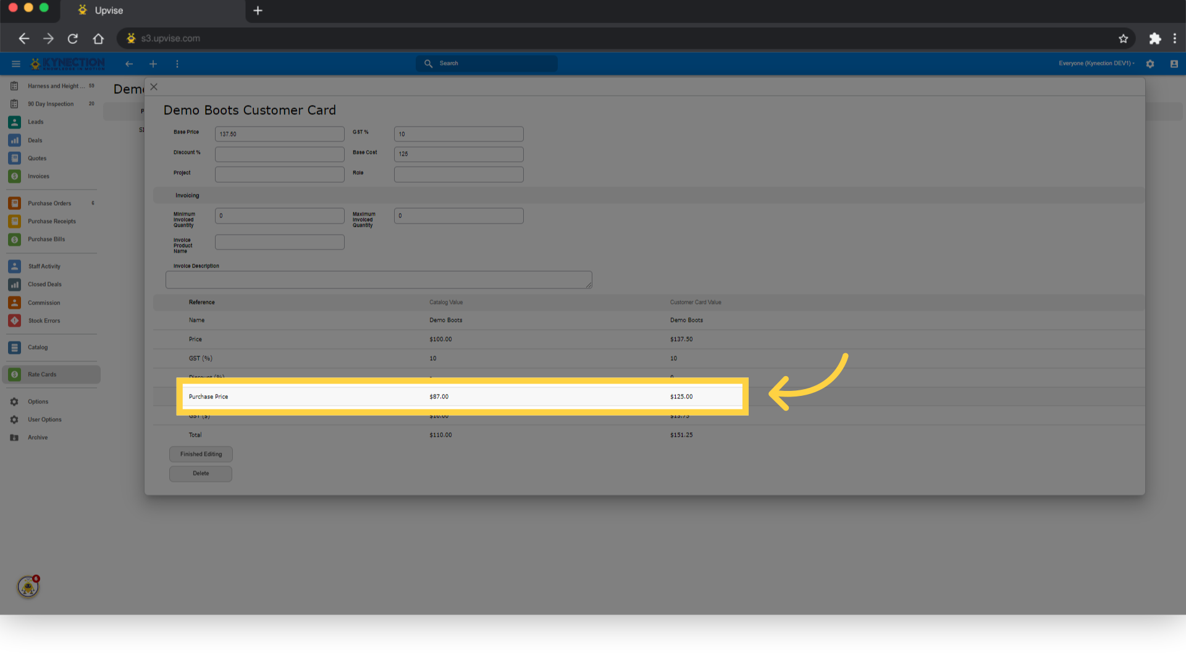Viewport: 1186px width, 667px height.
Task: Select the Stock Errors icon
Action: pos(14,321)
